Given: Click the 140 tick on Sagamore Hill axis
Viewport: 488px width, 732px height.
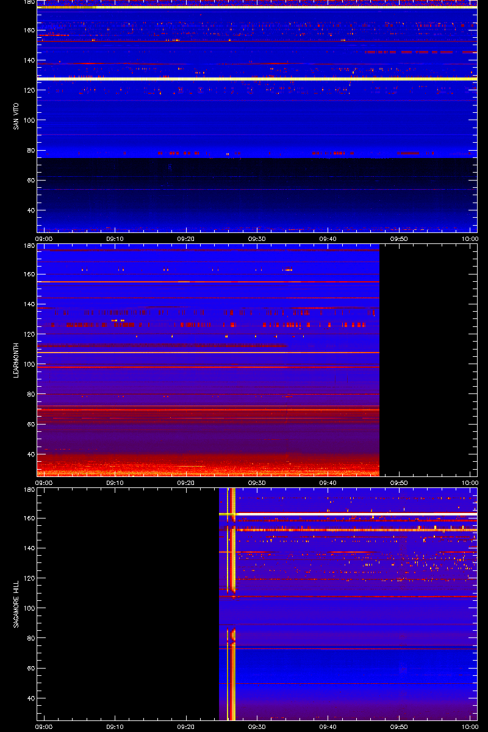Looking at the screenshot, I should coord(28,548).
